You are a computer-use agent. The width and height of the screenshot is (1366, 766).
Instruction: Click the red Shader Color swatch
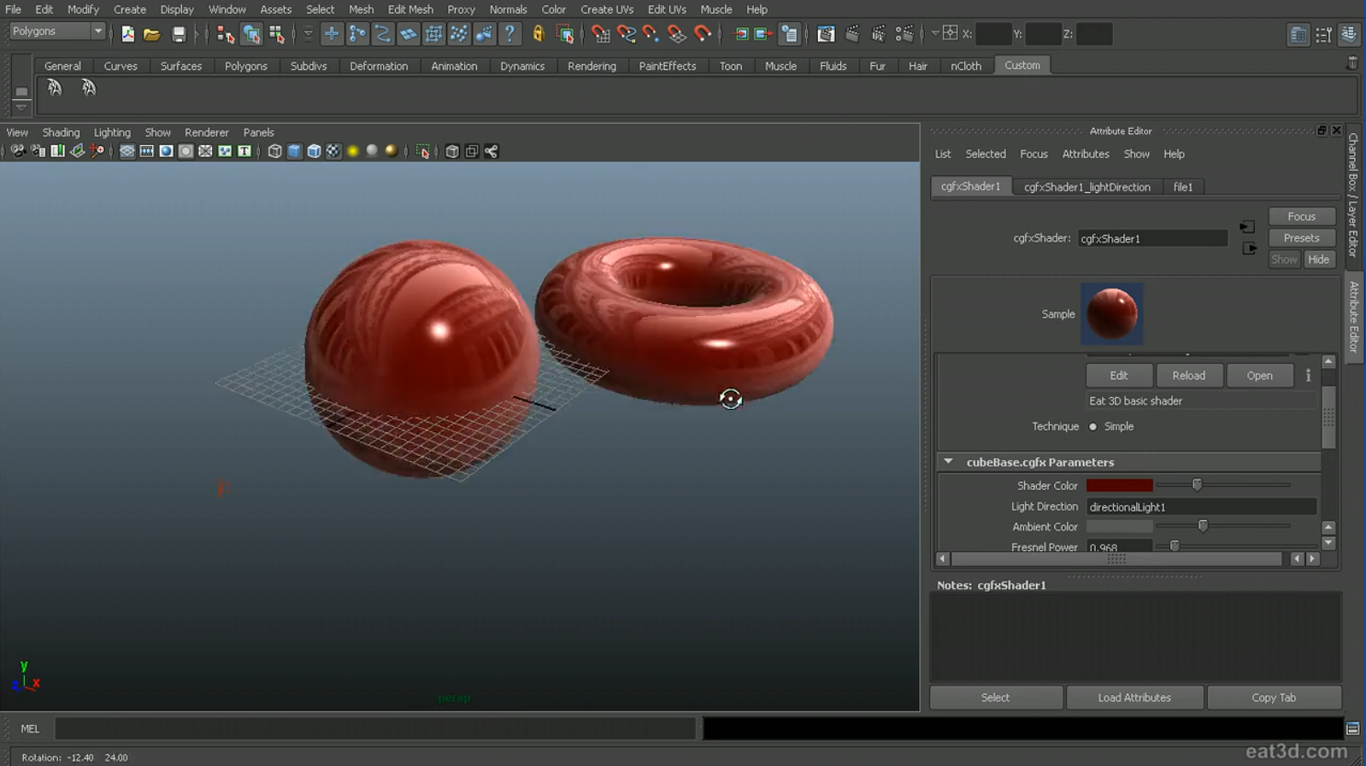pos(1119,485)
